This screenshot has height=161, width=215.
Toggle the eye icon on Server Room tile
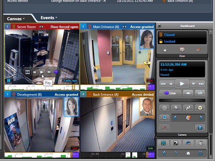[x=41, y=27]
